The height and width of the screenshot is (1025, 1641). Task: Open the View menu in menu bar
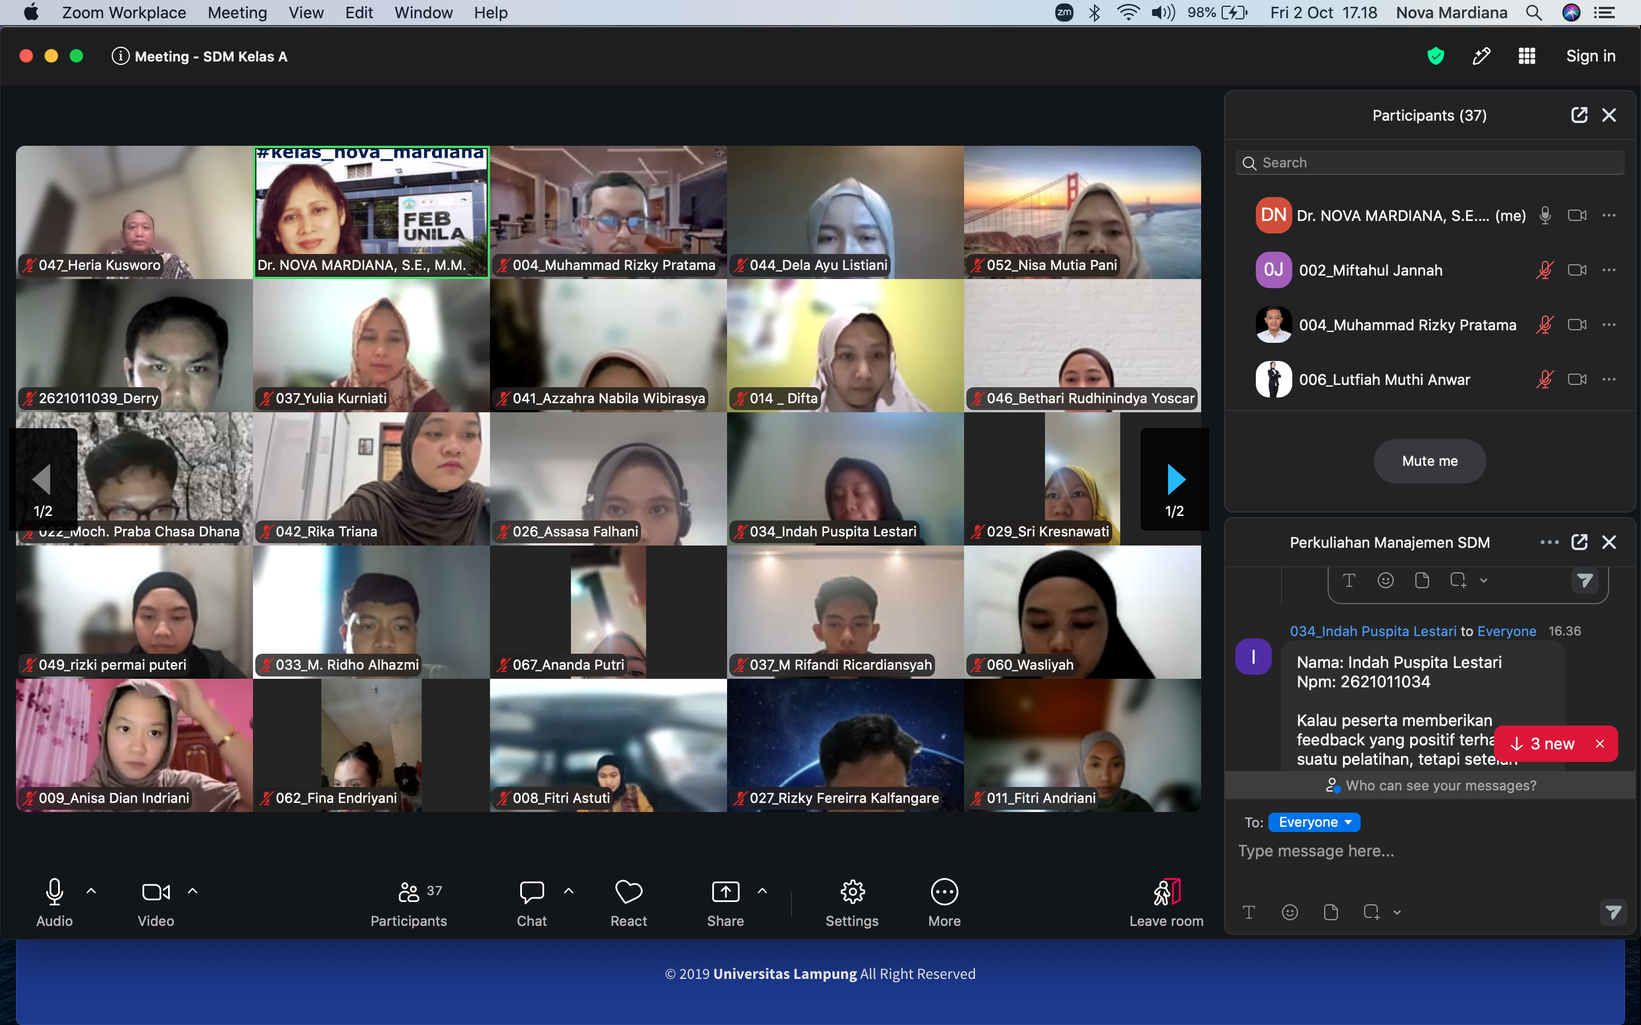point(306,13)
